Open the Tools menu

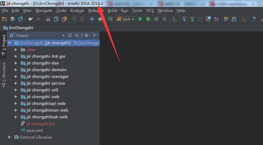[x=137, y=11]
